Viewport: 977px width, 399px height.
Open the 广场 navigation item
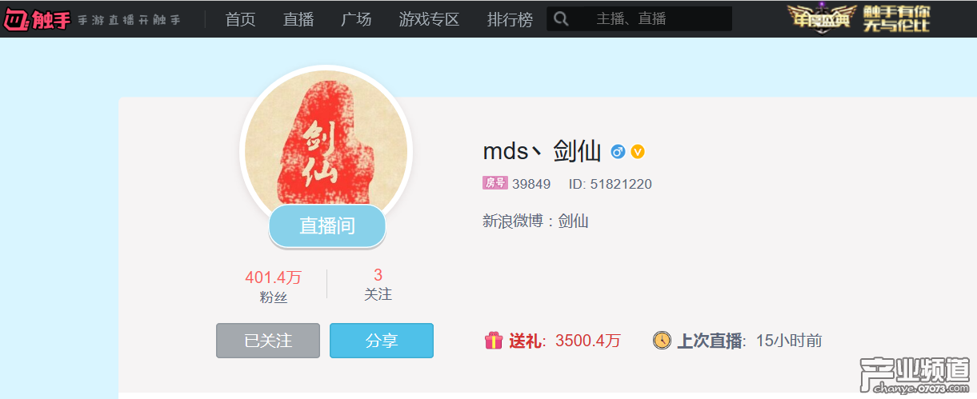coord(356,19)
